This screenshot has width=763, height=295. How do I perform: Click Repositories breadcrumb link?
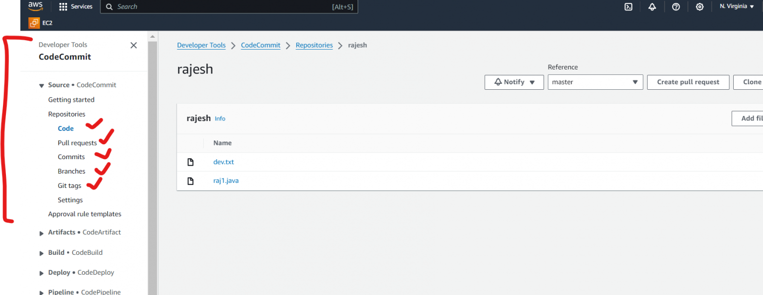[x=314, y=45]
